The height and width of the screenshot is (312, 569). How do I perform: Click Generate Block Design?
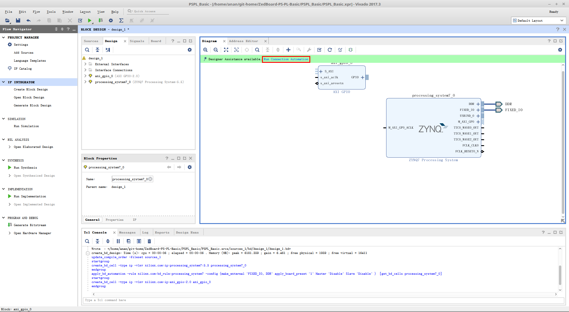(32, 105)
